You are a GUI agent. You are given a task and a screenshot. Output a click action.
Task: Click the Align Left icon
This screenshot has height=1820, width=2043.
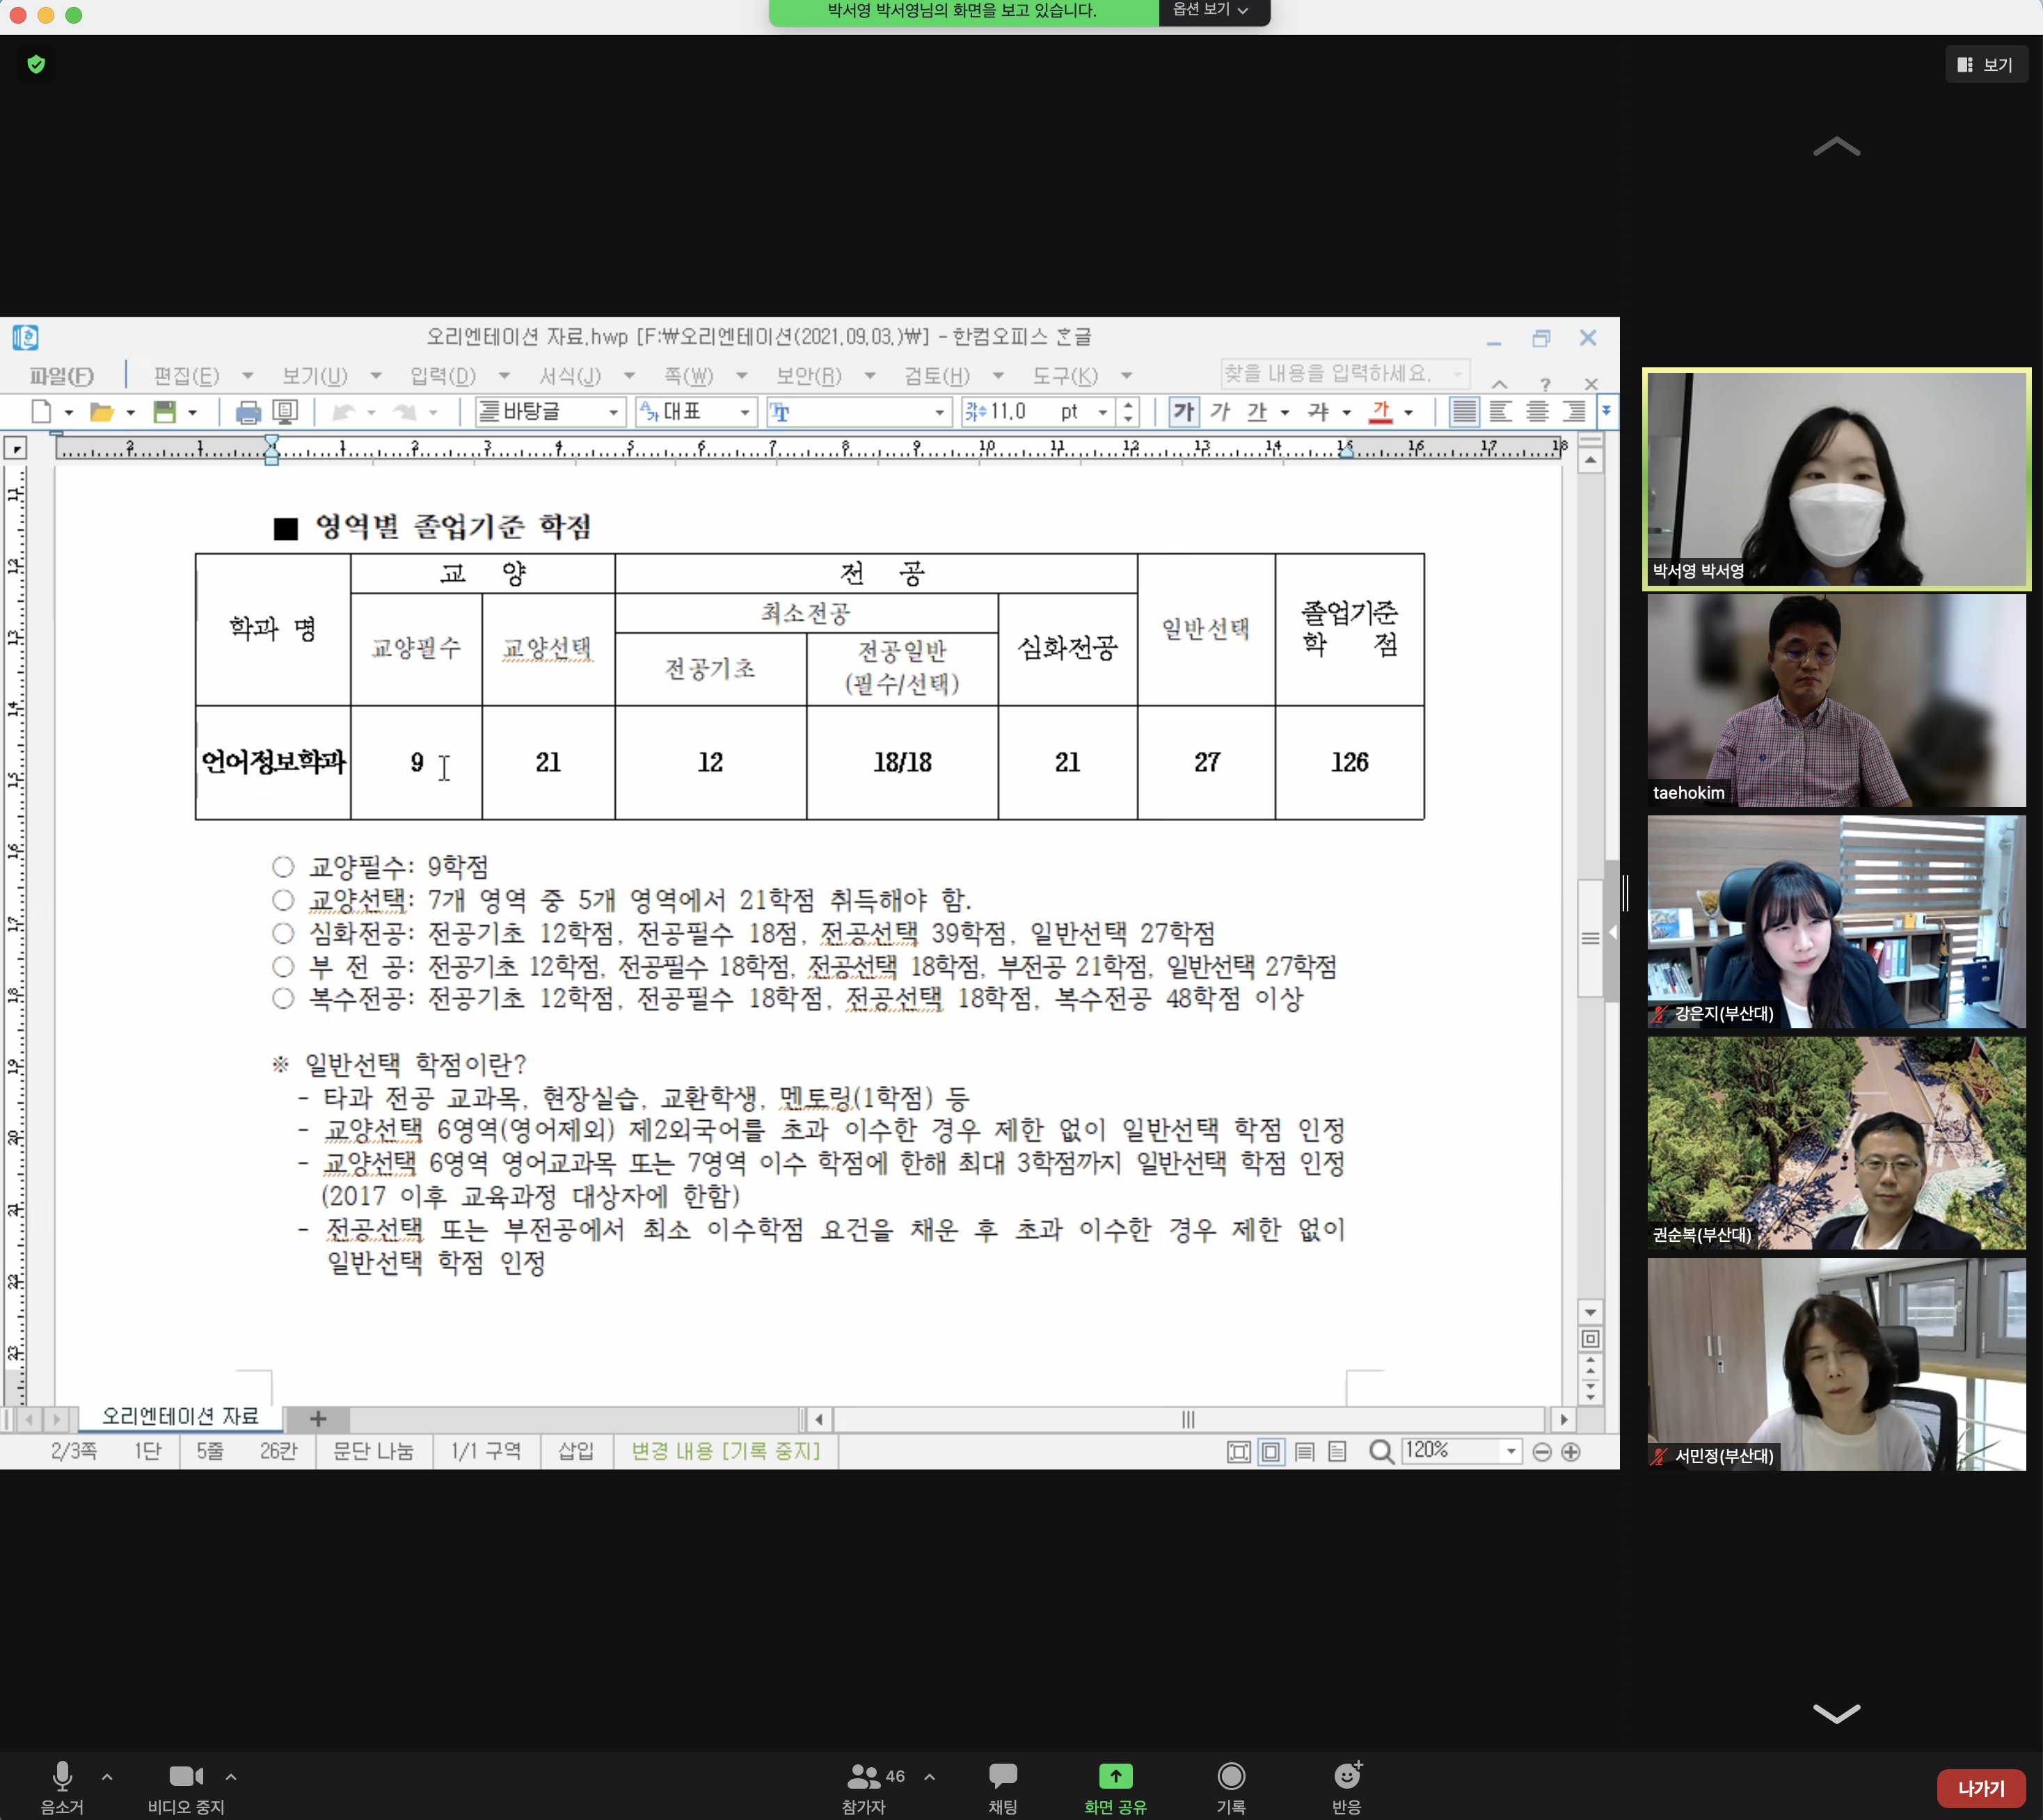click(1500, 411)
